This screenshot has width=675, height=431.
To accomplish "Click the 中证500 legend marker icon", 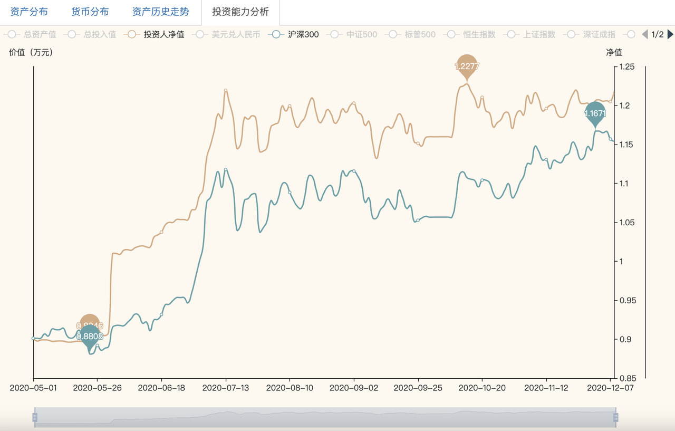I will pyautogui.click(x=335, y=35).
